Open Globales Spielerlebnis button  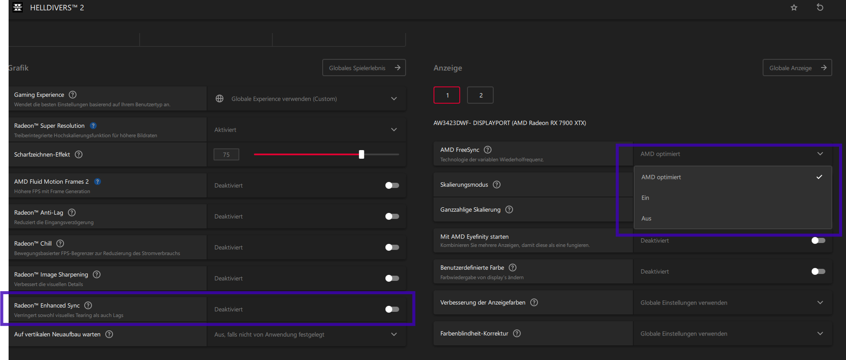pos(364,68)
